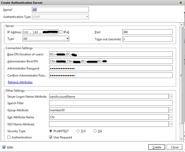The image size is (185, 152).
Task: Click the Time-out seconds field
Action: [x=147, y=39]
